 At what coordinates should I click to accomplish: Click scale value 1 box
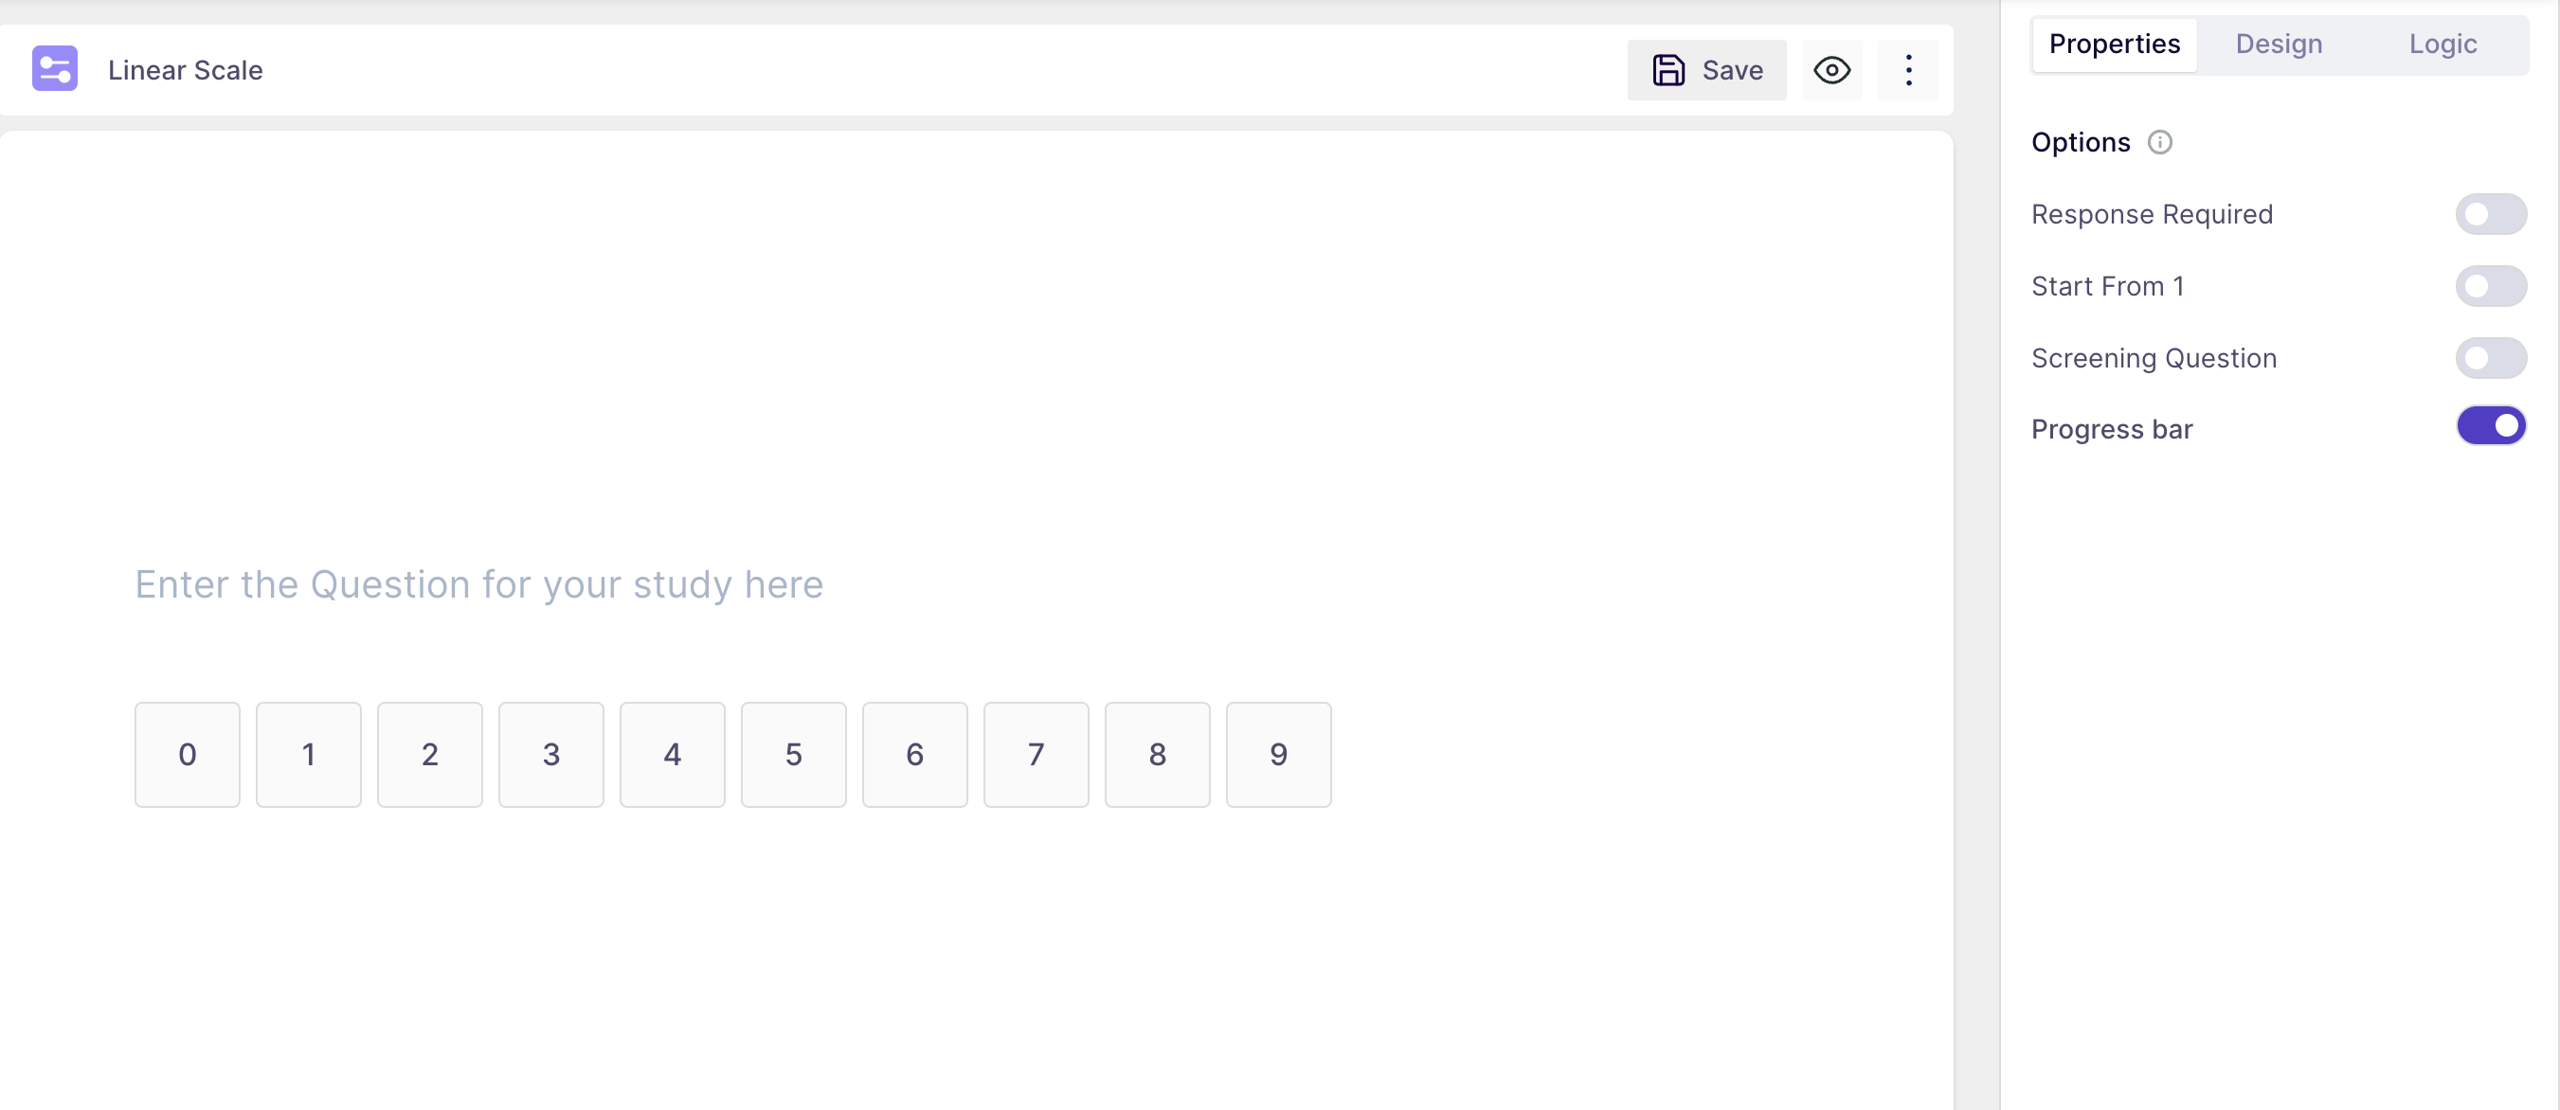coord(309,755)
